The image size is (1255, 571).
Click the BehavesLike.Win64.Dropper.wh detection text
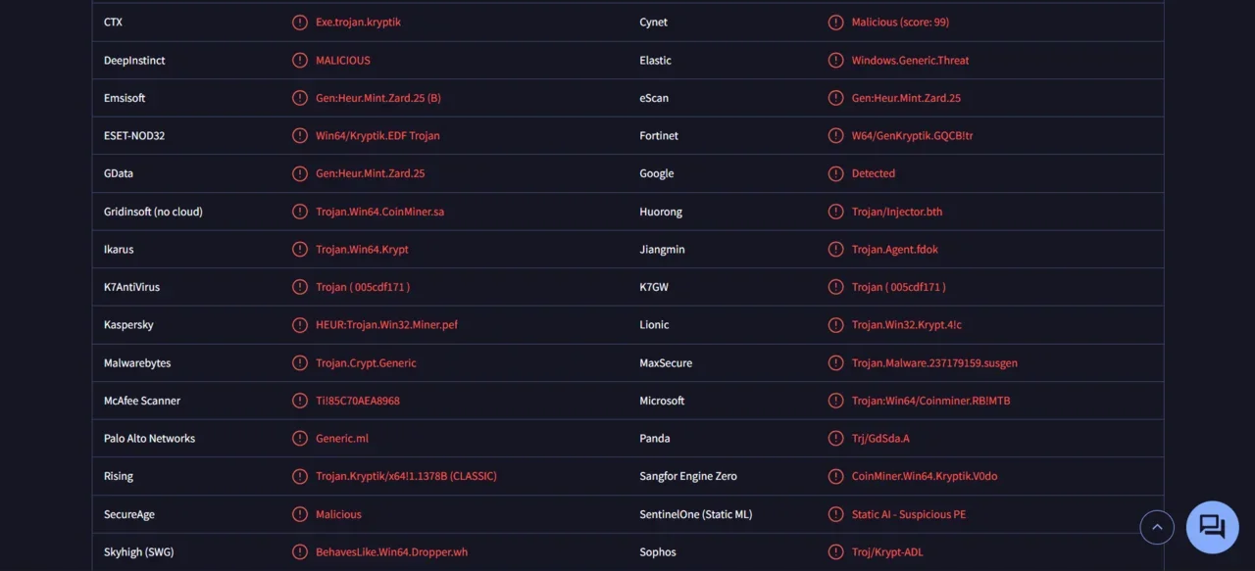(391, 552)
